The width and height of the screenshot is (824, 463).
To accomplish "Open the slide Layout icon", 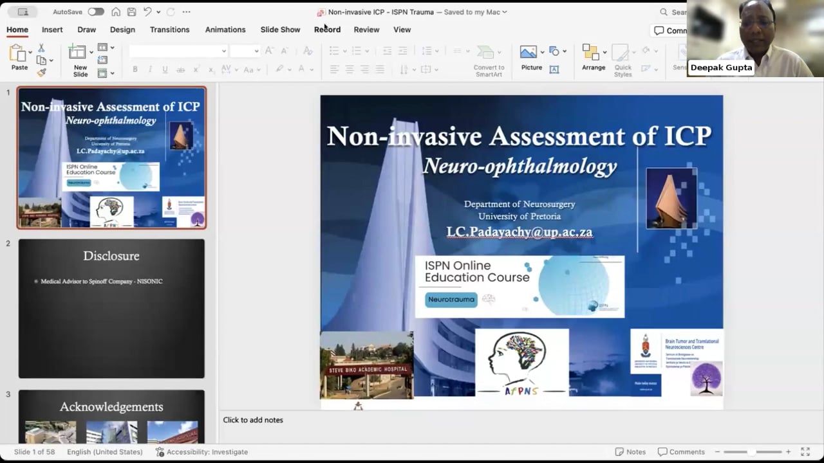I will [x=103, y=48].
